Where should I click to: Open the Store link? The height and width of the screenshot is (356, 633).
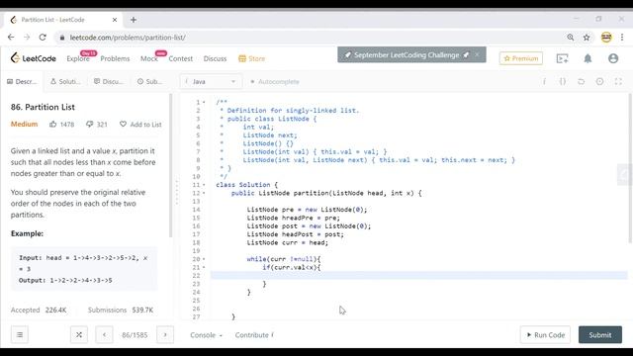[252, 58]
